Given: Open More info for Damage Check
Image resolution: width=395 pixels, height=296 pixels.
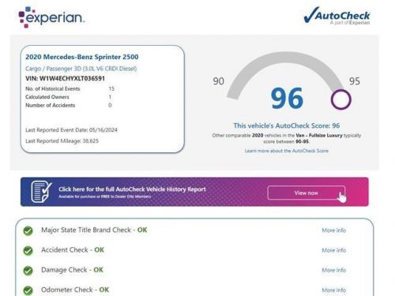Looking at the screenshot, I should (334, 270).
